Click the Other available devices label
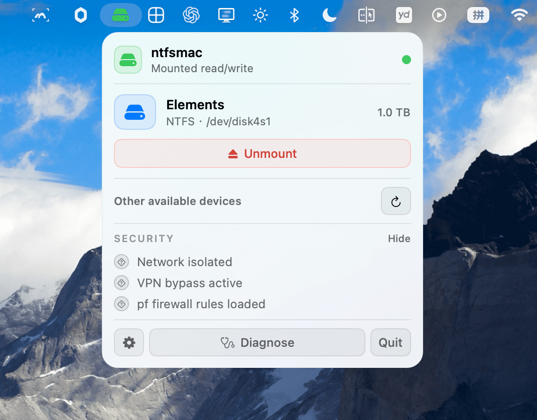This screenshot has height=420, width=537. pos(178,201)
